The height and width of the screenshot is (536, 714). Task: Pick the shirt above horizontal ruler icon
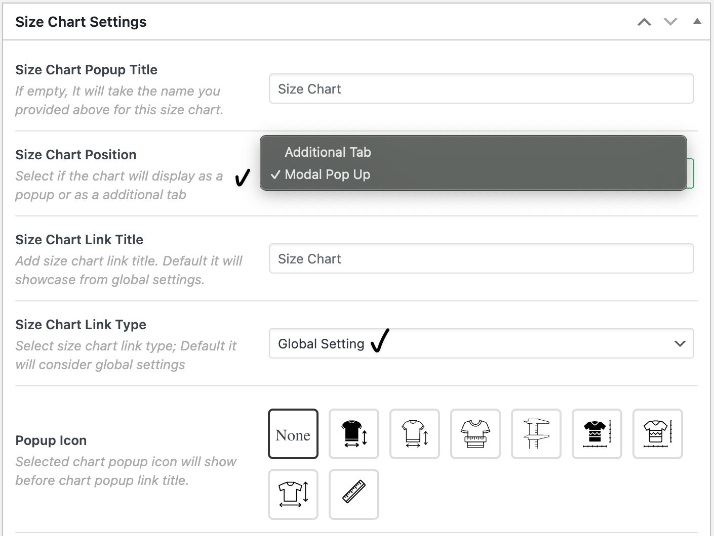click(x=657, y=434)
